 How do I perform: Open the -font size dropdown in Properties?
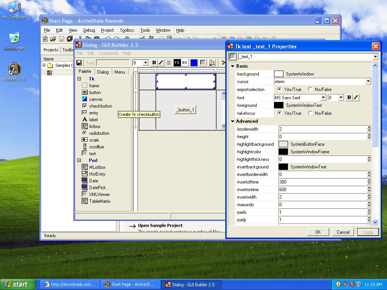[x=341, y=97]
